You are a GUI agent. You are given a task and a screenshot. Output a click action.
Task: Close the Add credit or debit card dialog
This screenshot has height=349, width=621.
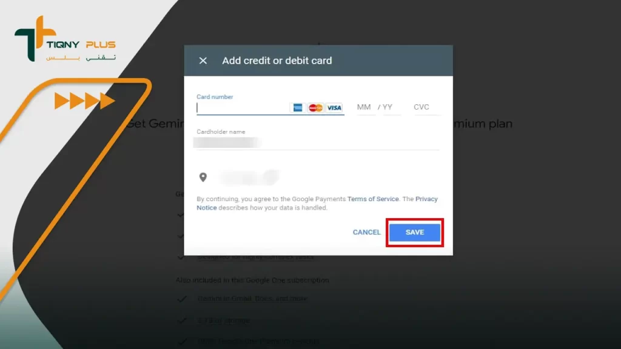(203, 61)
